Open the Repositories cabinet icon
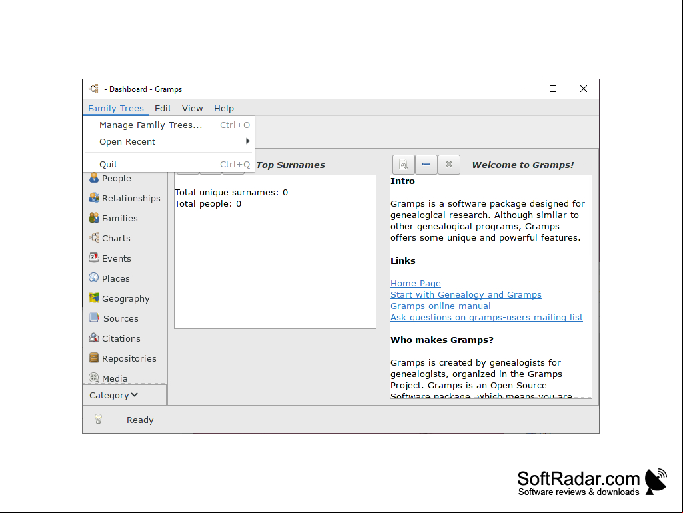Image resolution: width=683 pixels, height=513 pixels. click(x=94, y=358)
